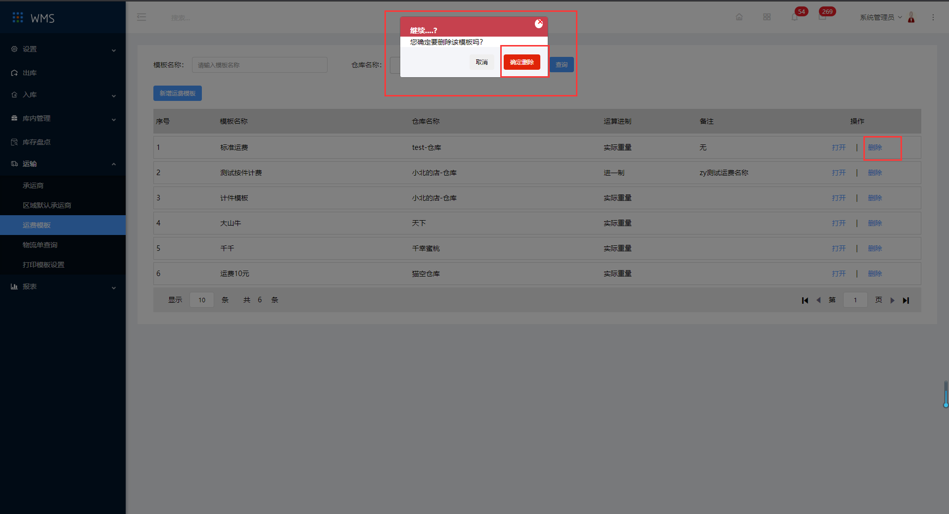The image size is (949, 514).
Task: Open 物流单查询 submenu item
Action: 63,245
